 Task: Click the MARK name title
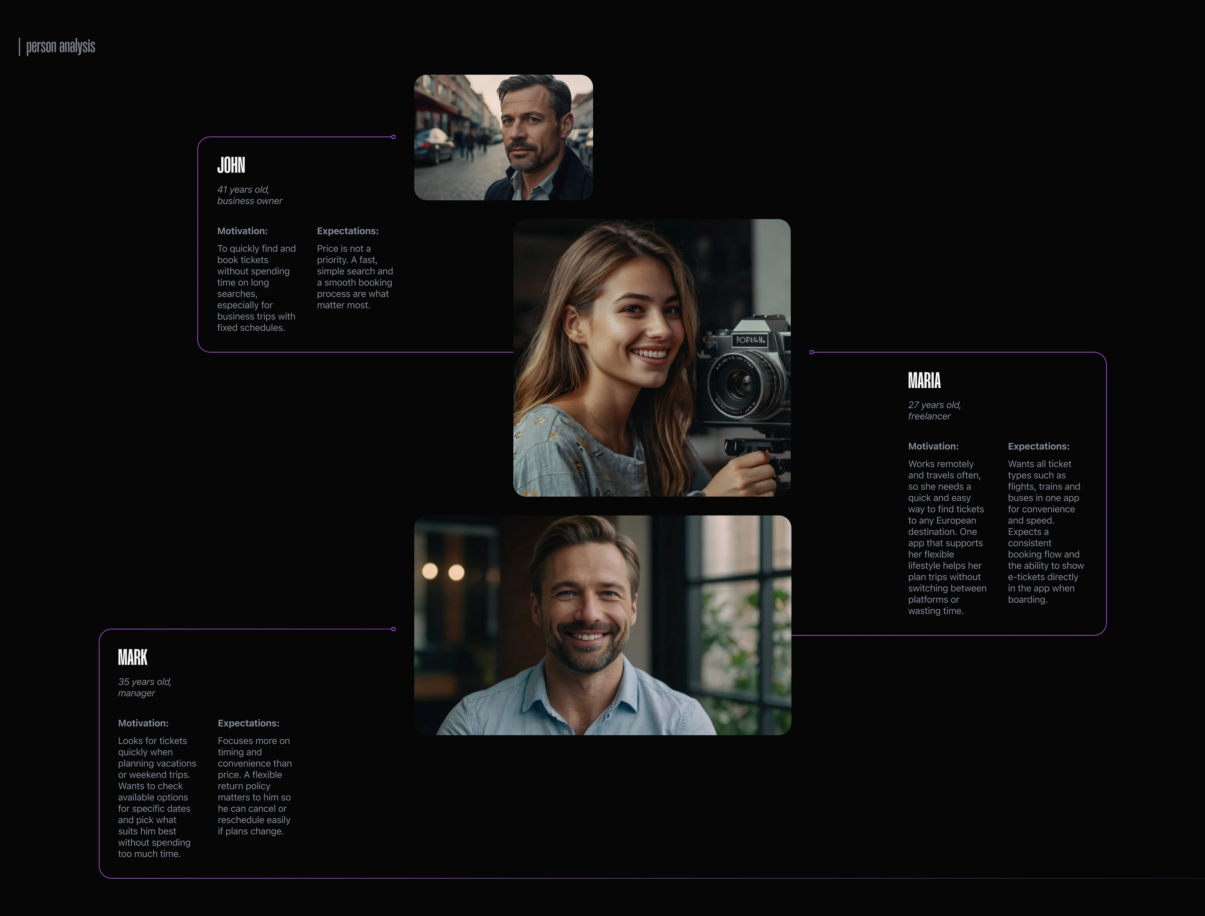[133, 658]
